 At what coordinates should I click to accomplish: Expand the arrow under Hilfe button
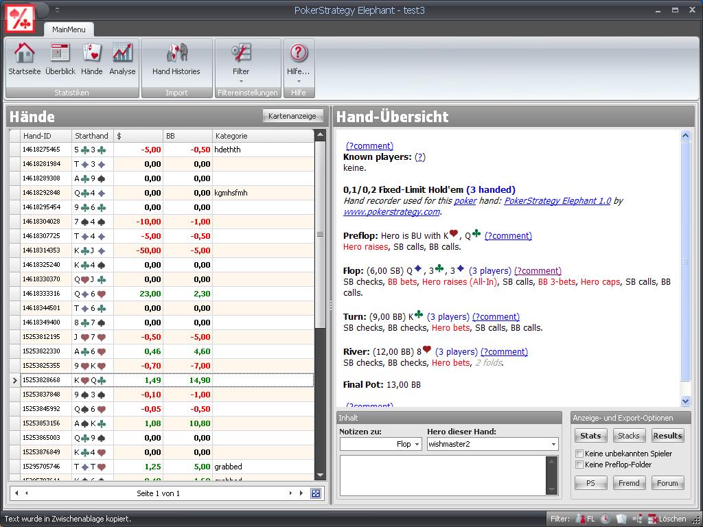299,82
